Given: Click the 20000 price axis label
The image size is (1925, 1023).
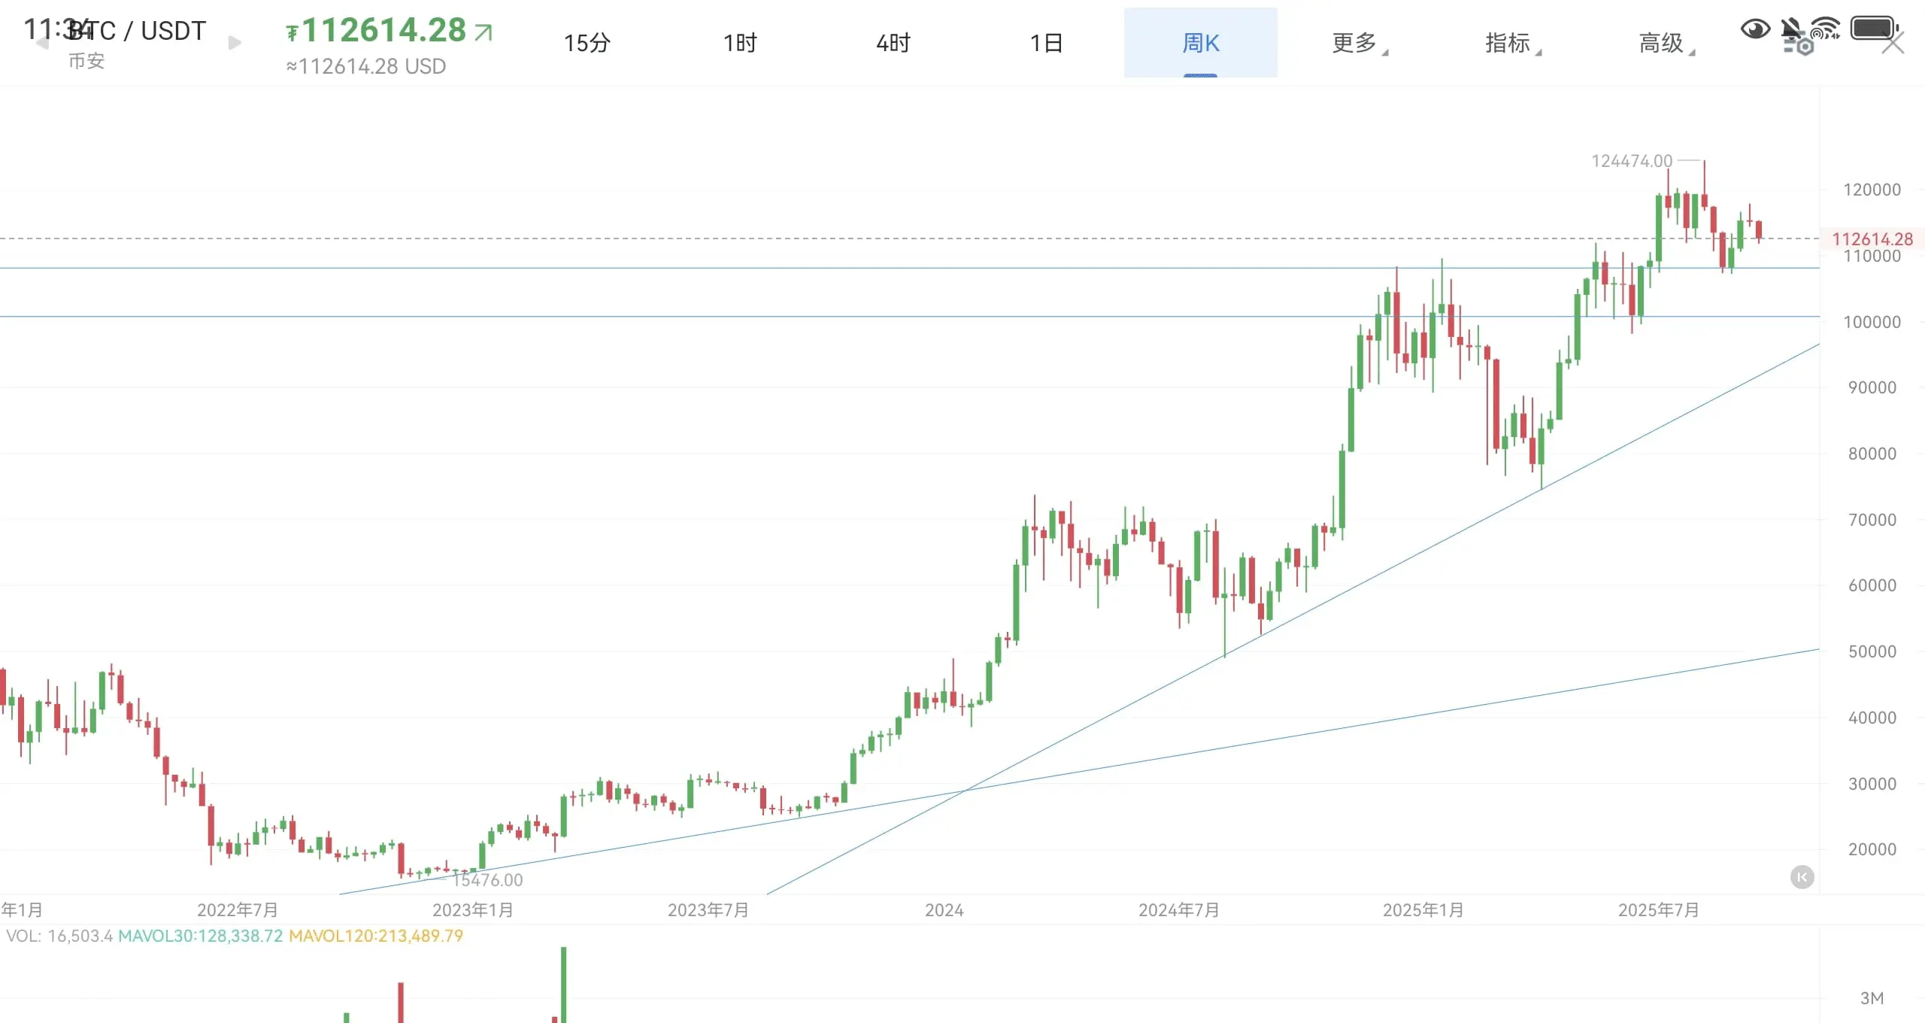Looking at the screenshot, I should [1872, 849].
